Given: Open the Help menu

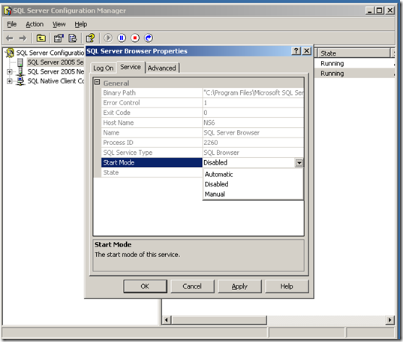Looking at the screenshot, I should point(81,24).
